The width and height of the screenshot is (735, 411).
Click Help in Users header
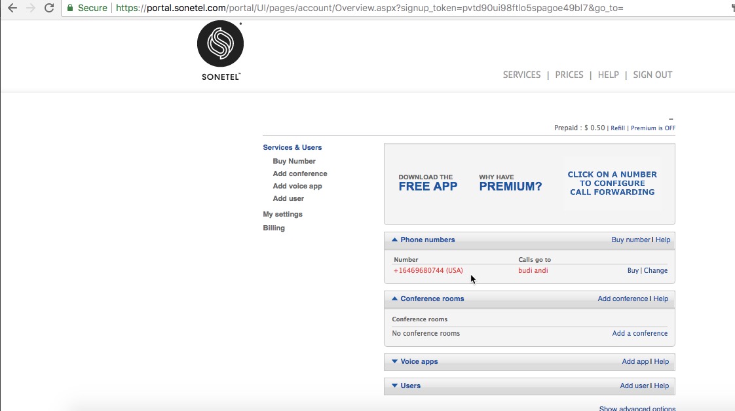(662, 385)
